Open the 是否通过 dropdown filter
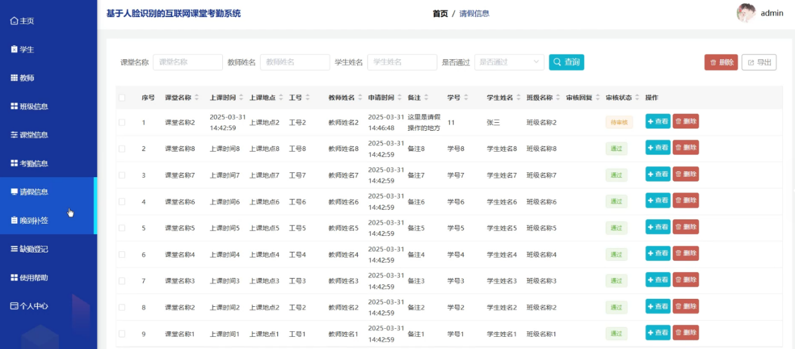This screenshot has height=349, width=795. [509, 62]
